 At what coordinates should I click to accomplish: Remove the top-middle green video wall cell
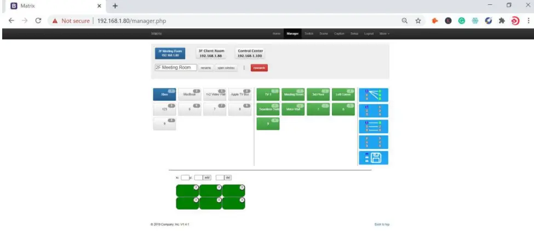tap(219, 187)
